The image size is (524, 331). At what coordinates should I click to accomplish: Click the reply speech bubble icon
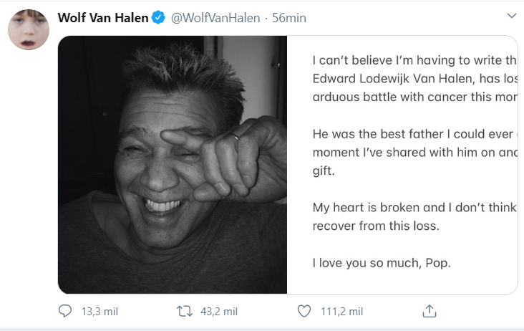pyautogui.click(x=64, y=311)
